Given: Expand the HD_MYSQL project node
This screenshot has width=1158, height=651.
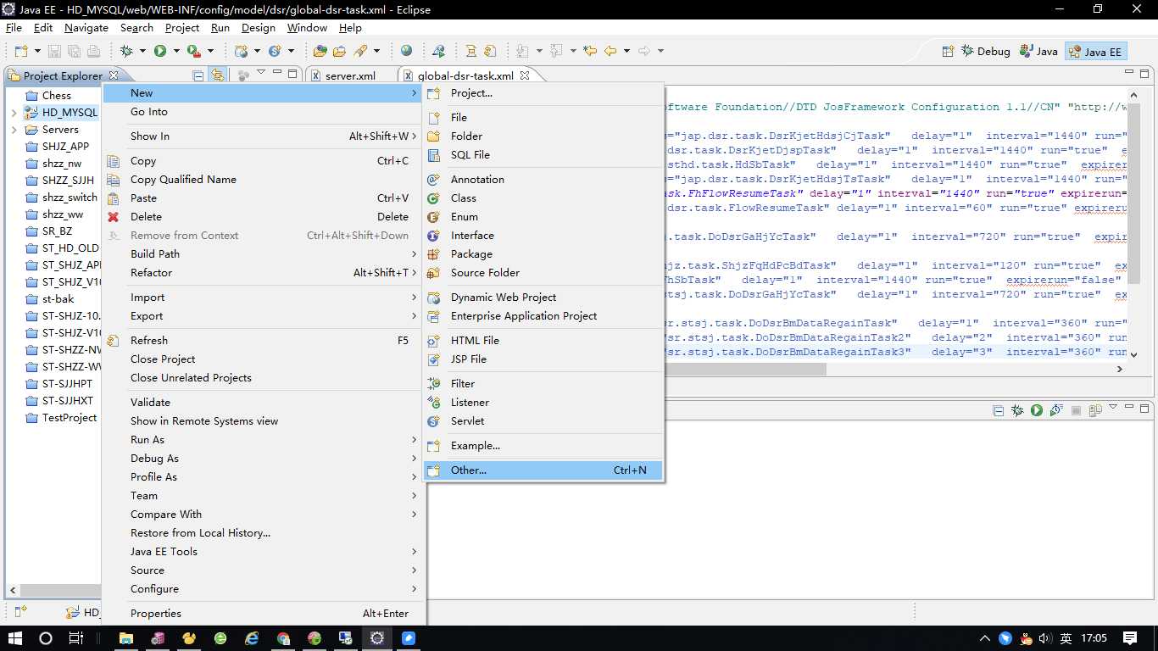Looking at the screenshot, I should tap(14, 113).
